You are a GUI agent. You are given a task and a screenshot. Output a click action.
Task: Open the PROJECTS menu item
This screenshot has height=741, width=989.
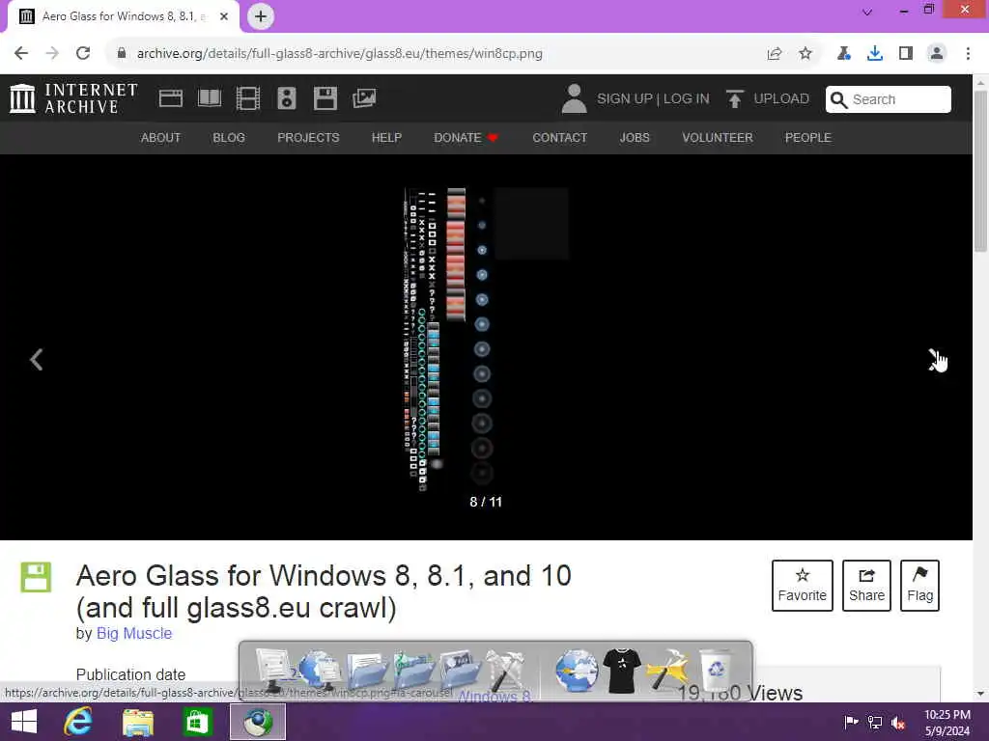pyautogui.click(x=308, y=137)
